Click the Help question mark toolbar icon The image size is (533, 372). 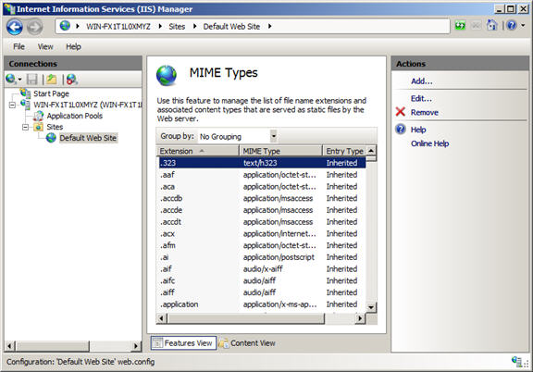click(512, 26)
